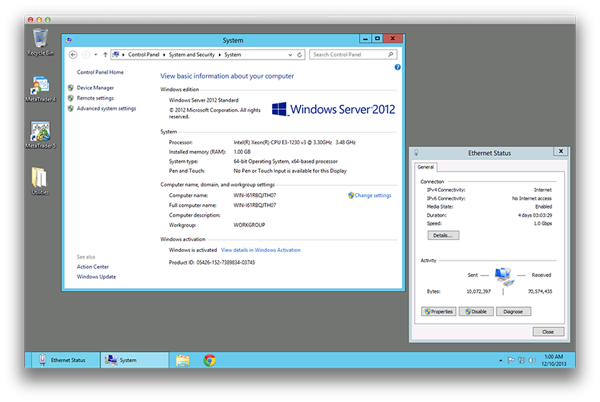The height and width of the screenshot is (402, 600).
Task: Click the Product ID 05426-152-7389834-03745 text
Action: [x=212, y=263]
